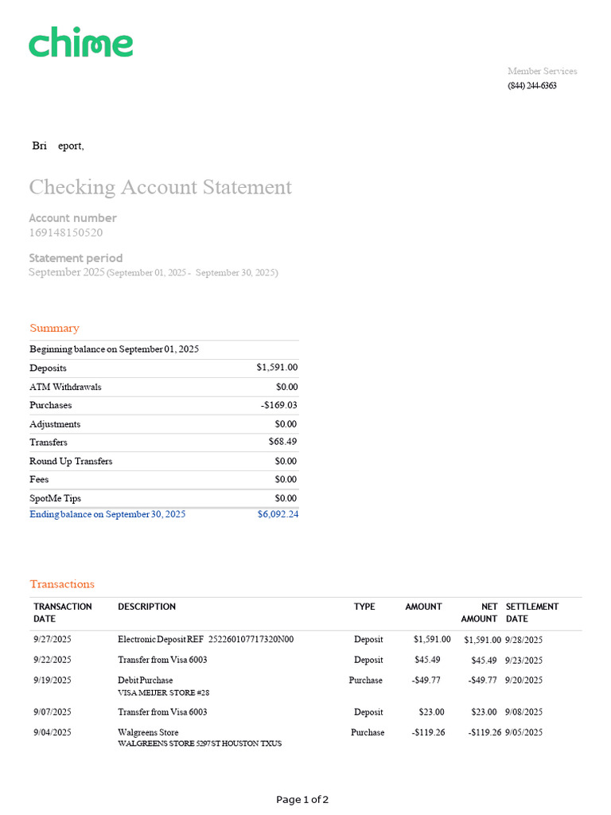Select transaction date 9/07/2025

53,712
